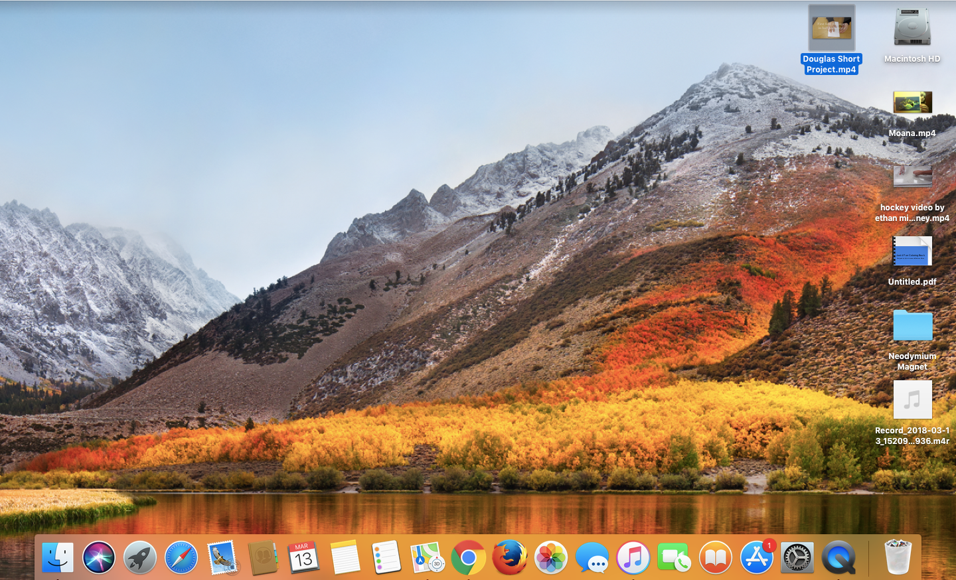
Task: Open Reminders from the Dock
Action: (386, 557)
